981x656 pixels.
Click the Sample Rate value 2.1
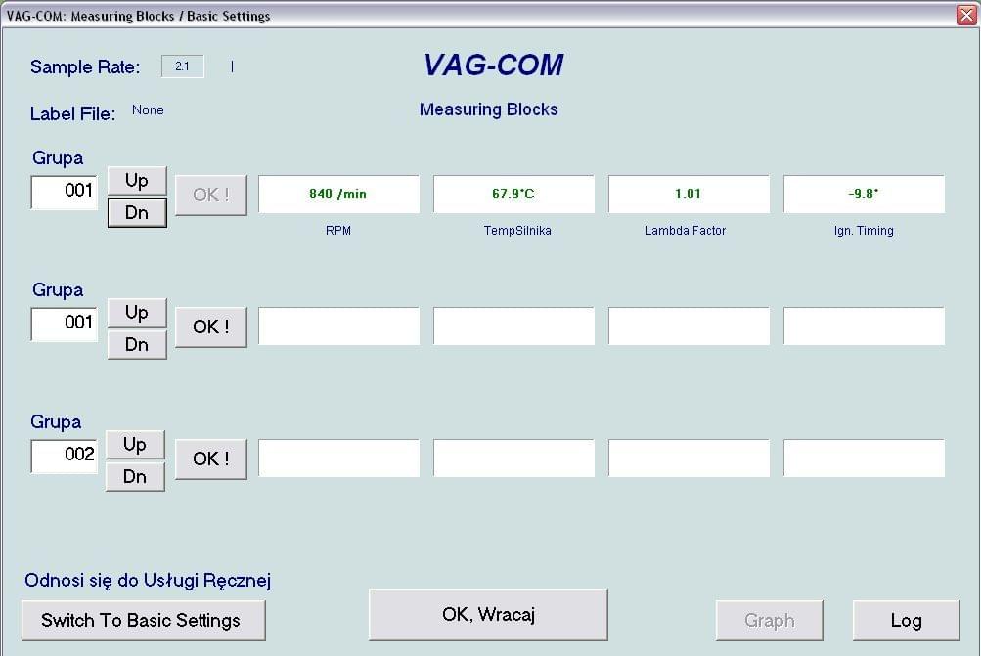click(182, 66)
